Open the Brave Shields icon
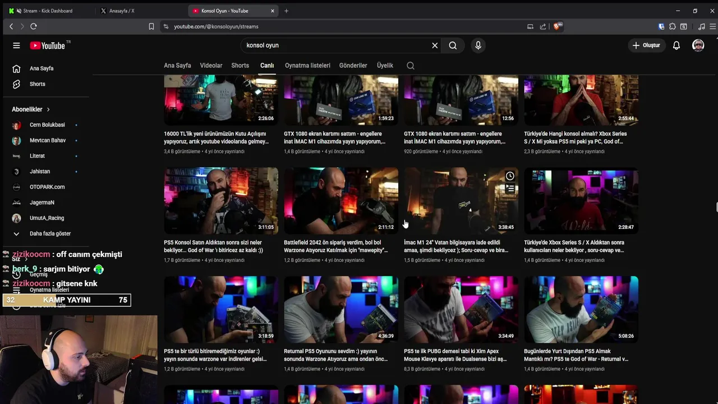The width and height of the screenshot is (718, 404). [558, 26]
